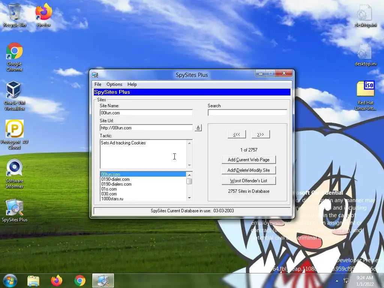This screenshot has height=288, width=384.
Task: Click the SpySites Plus title bar icon
Action: tap(95, 75)
